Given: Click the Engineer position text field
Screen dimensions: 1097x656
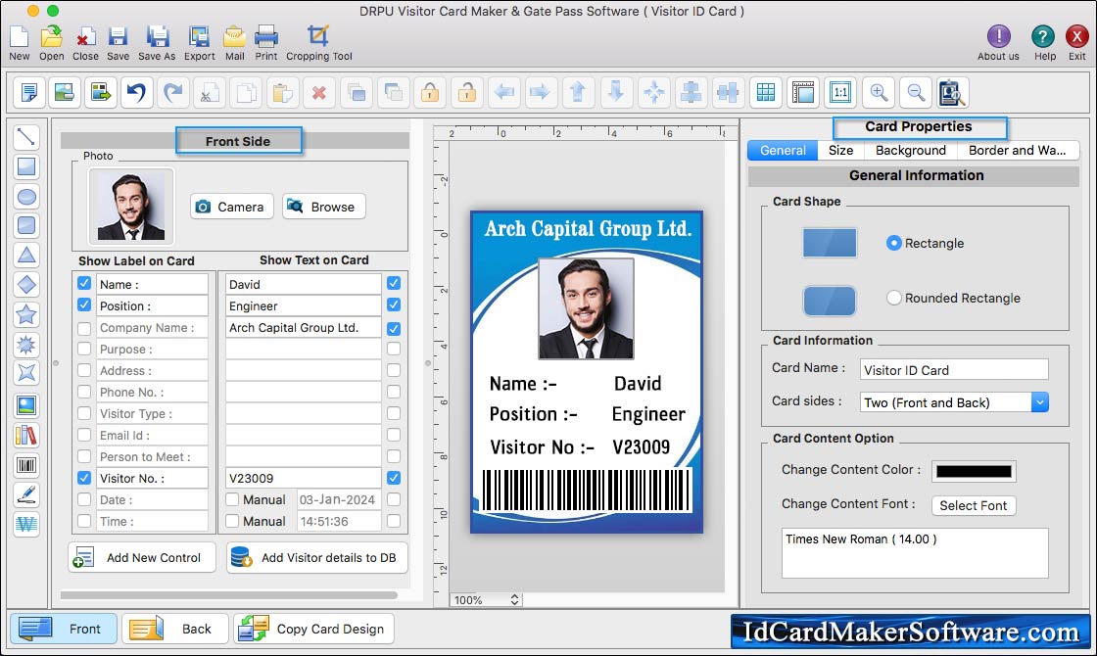Looking at the screenshot, I should pos(303,305).
